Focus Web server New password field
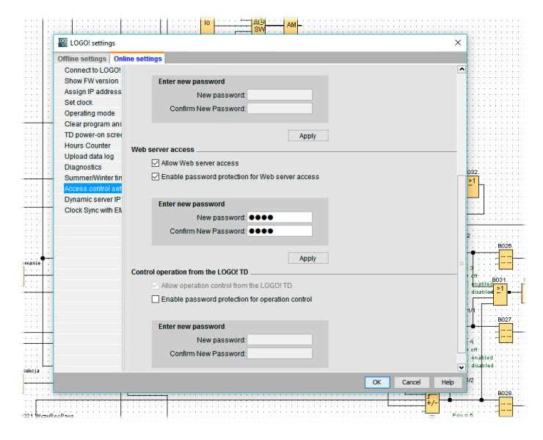 pos(280,217)
